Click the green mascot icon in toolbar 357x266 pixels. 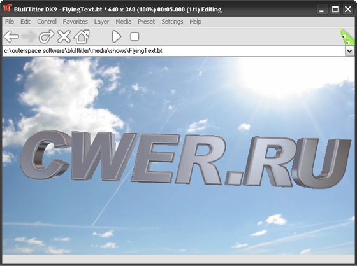(347, 38)
